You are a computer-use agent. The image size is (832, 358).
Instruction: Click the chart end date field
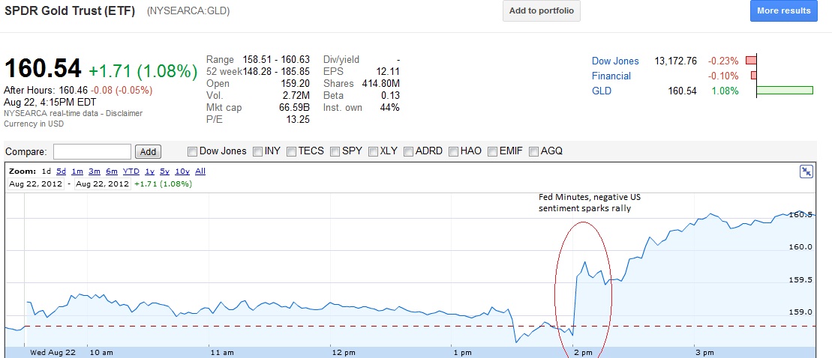[x=103, y=183]
